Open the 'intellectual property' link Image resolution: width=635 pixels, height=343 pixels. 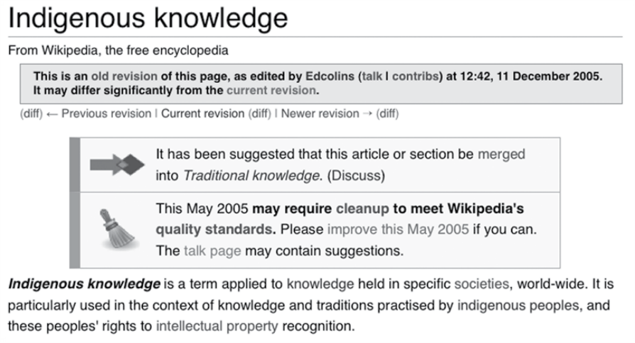[x=217, y=326]
